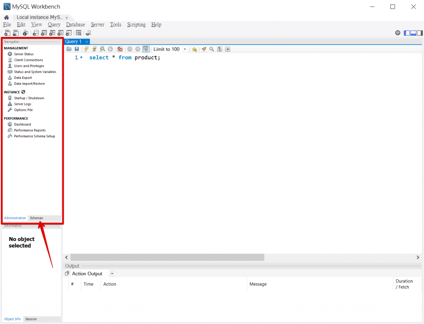Open the object inspector icon
Viewport: 424px width, 324px height.
pyautogui.click(x=25, y=33)
